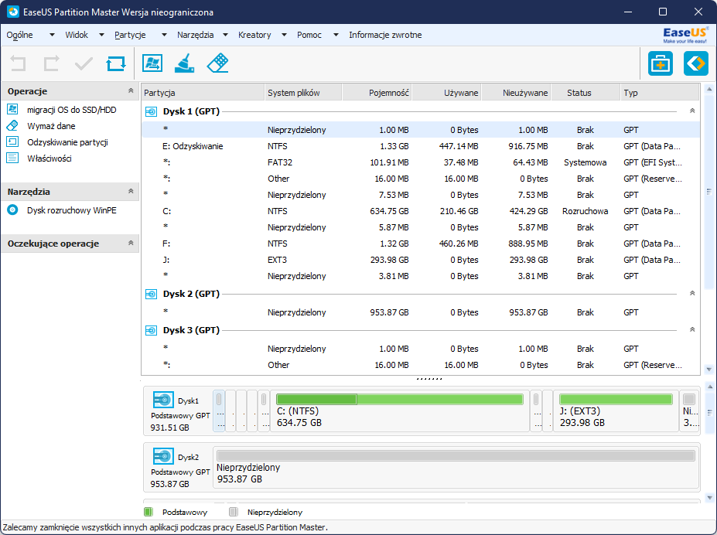This screenshot has height=535, width=717.
Task: Click the Nieprzydzielony gray legend swatch
Action: [234, 512]
